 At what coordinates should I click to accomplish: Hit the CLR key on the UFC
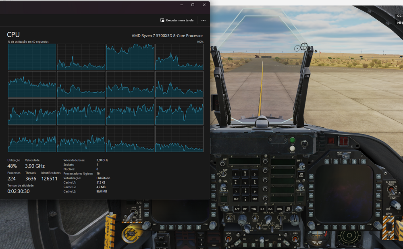coord(236,199)
